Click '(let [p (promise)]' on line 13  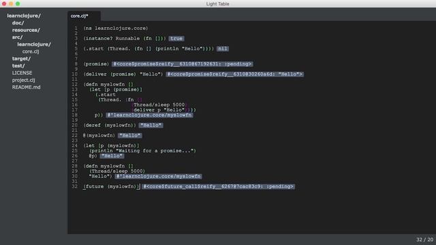[116, 89]
